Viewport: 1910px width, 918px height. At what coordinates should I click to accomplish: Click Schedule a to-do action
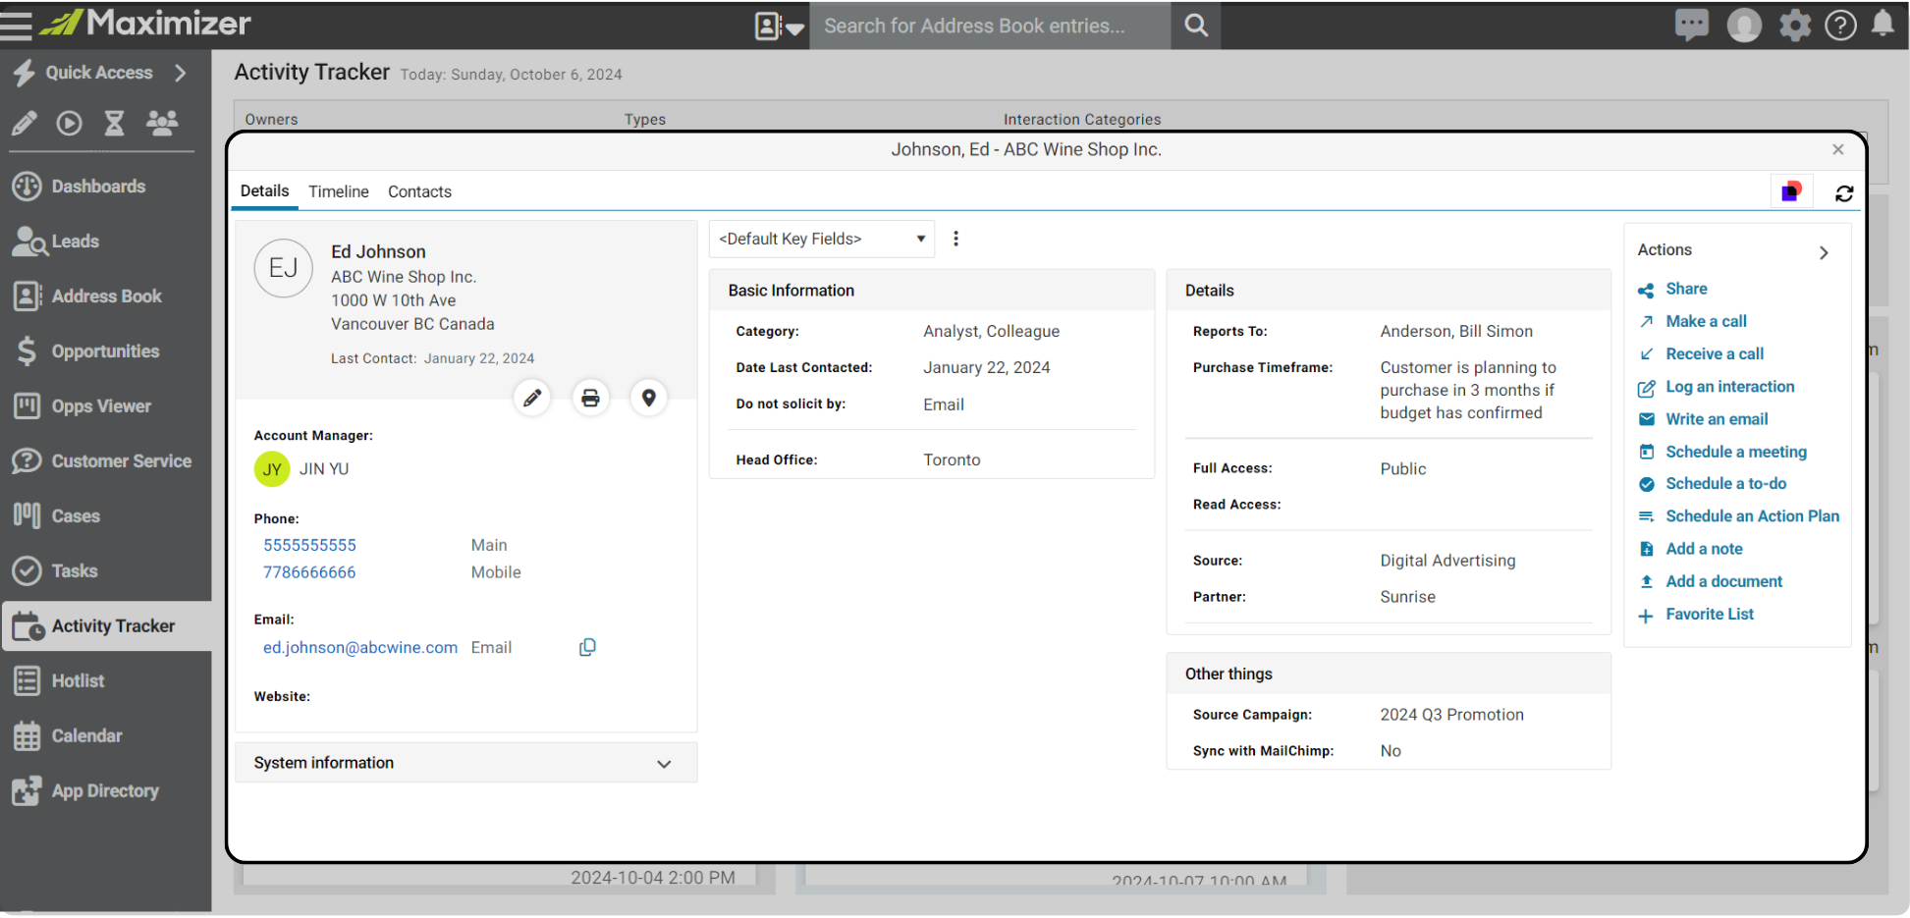(x=1725, y=483)
